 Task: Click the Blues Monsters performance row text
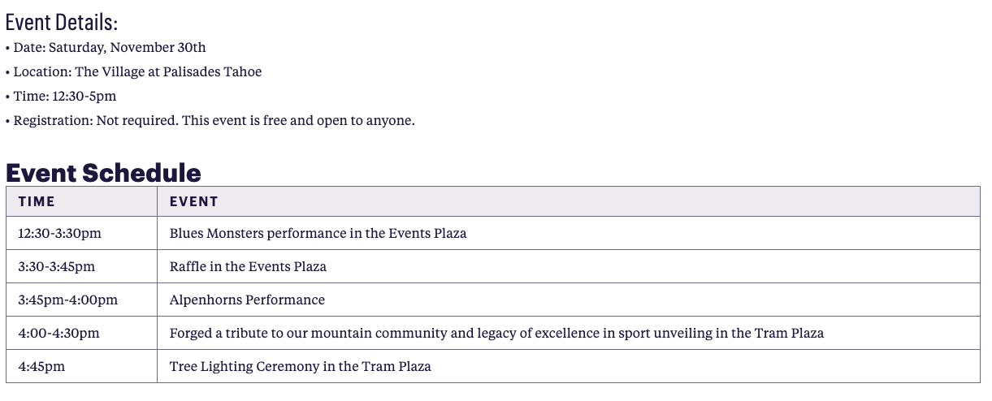pos(318,233)
